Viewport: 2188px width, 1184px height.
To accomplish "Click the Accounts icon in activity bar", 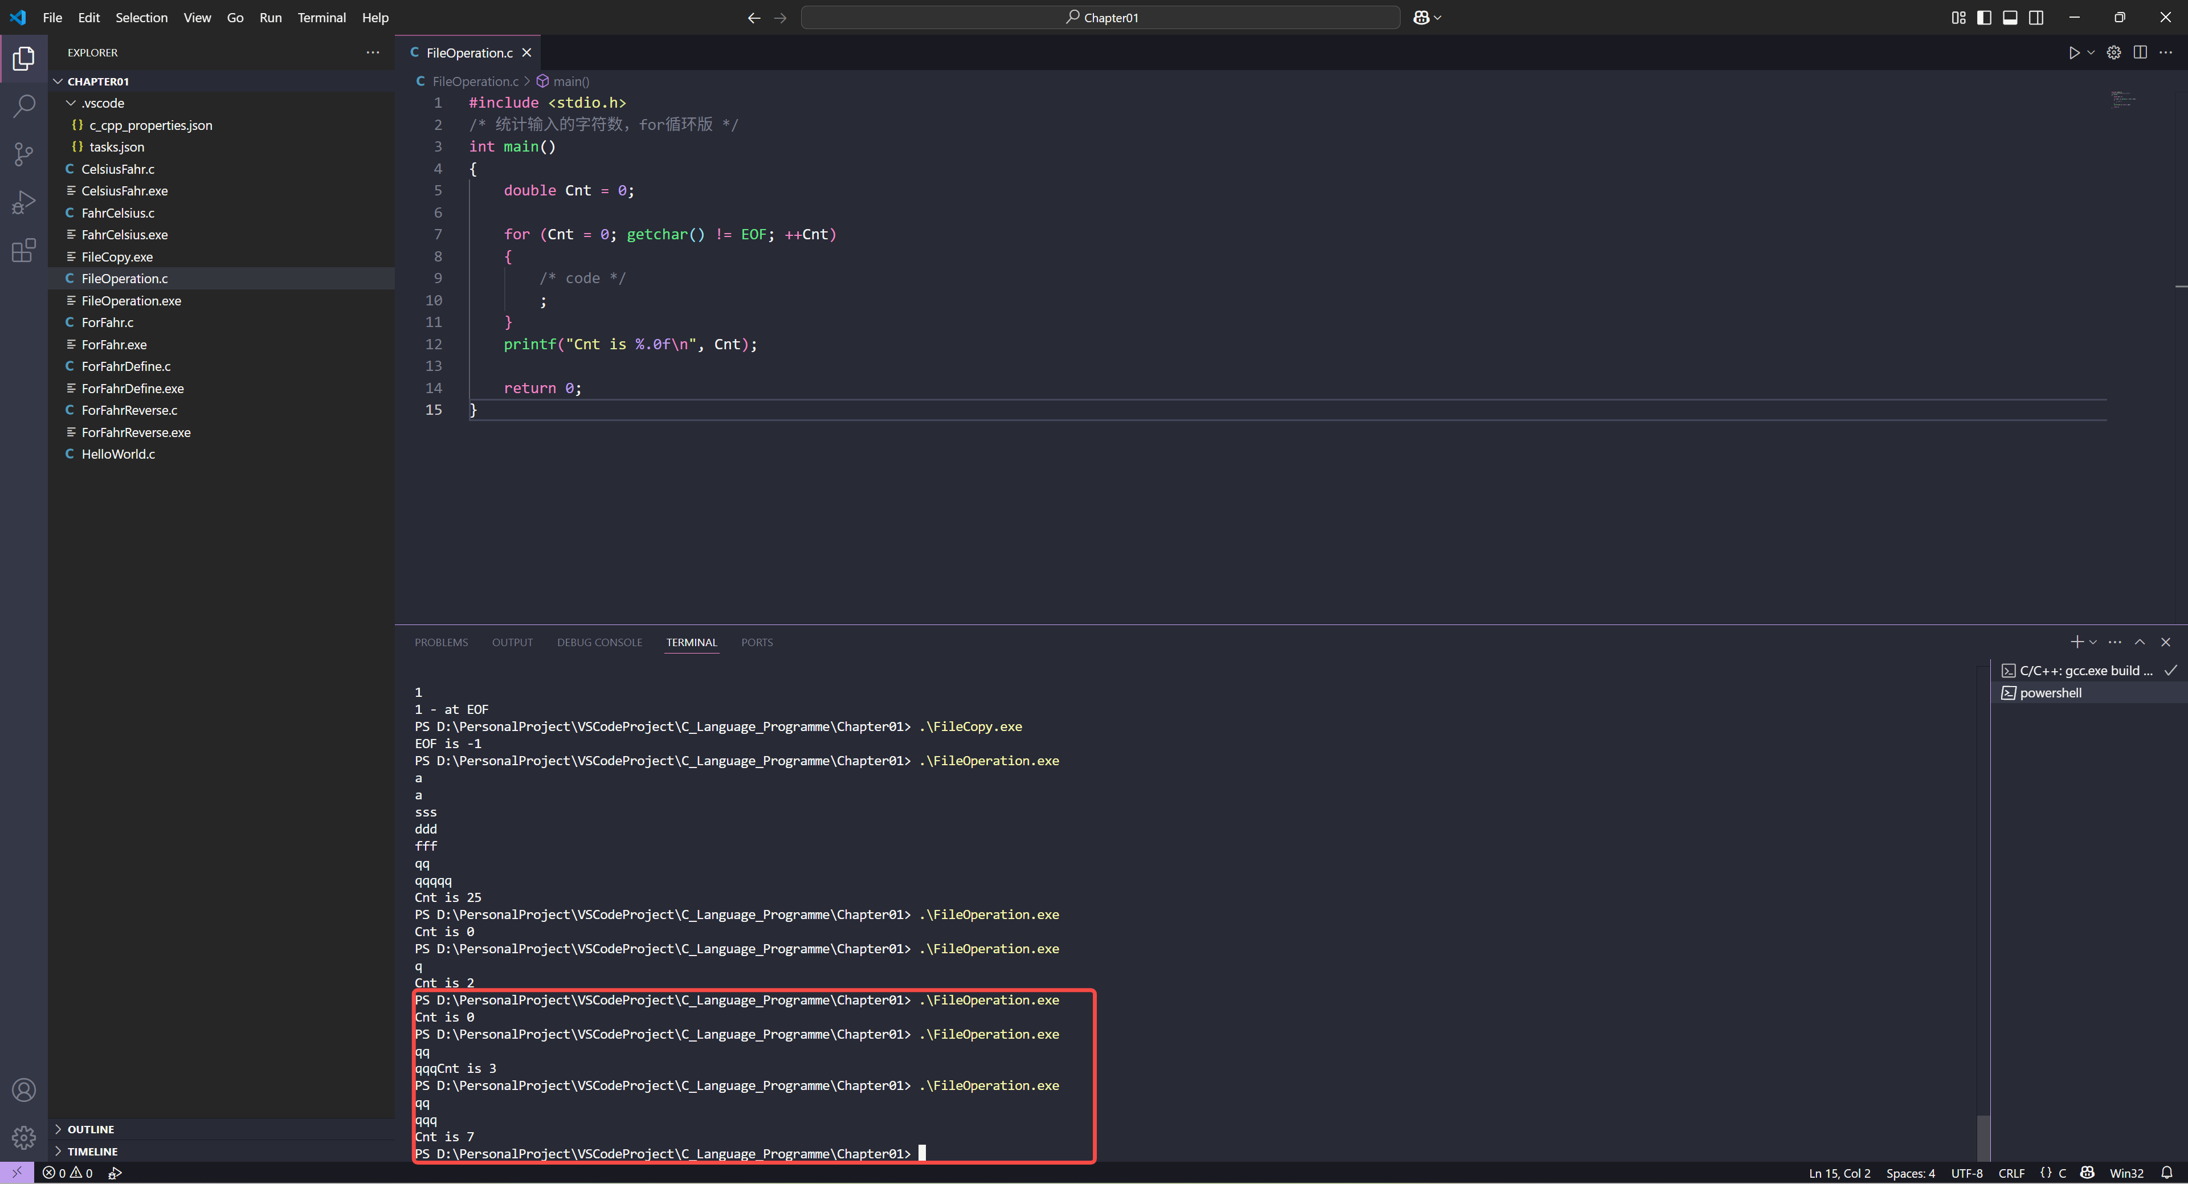I will (24, 1090).
